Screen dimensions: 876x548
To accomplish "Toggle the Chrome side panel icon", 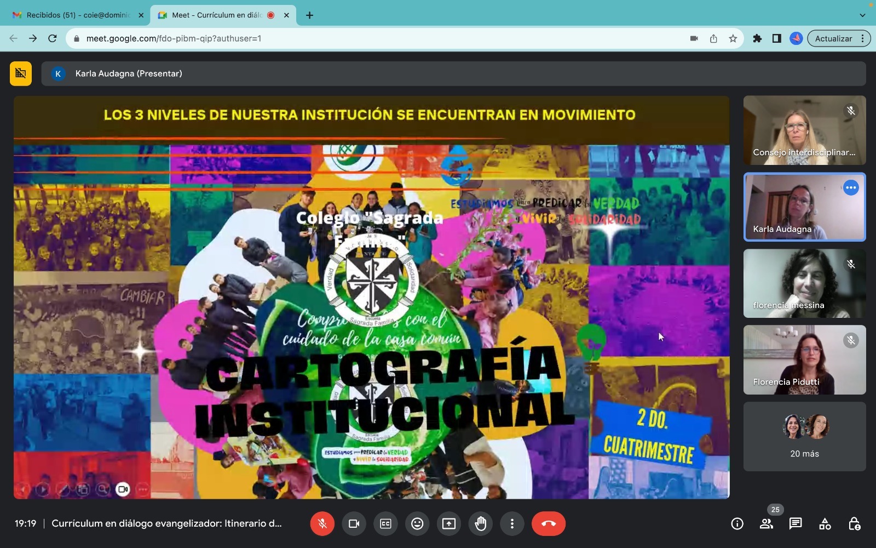I will pyautogui.click(x=776, y=38).
